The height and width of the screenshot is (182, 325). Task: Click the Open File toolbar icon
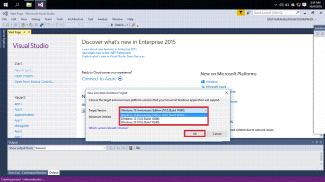click(31, 25)
